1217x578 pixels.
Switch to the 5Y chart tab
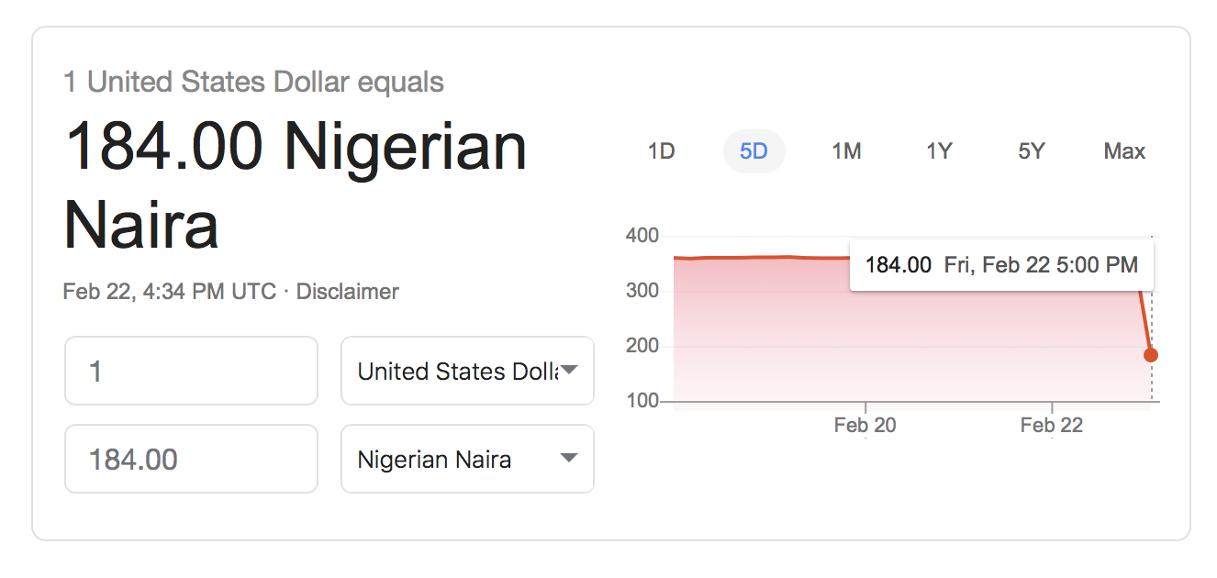coord(1032,151)
